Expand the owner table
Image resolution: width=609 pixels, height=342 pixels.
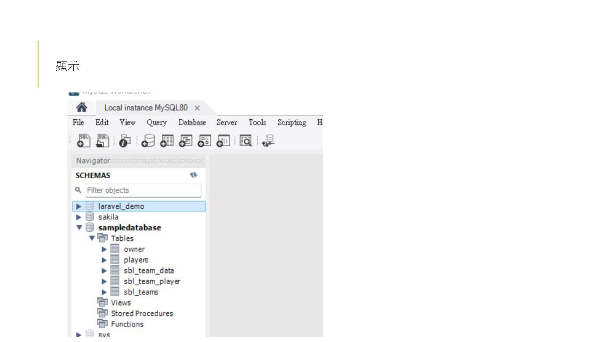pos(104,250)
